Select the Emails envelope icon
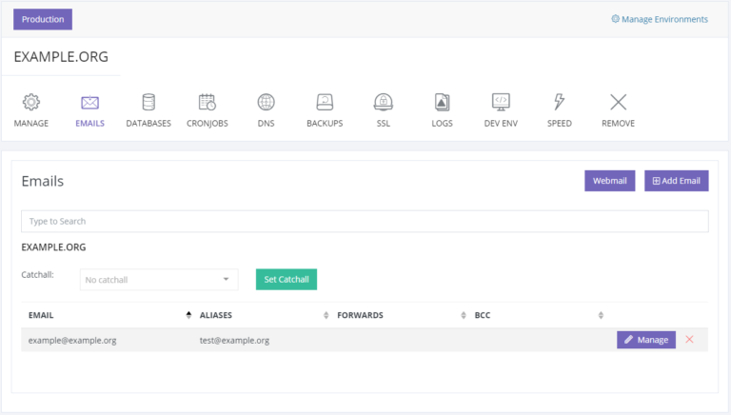 [x=90, y=102]
